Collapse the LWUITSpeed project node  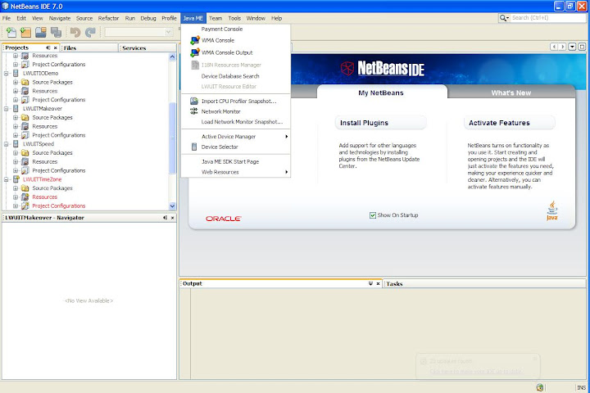[7, 144]
